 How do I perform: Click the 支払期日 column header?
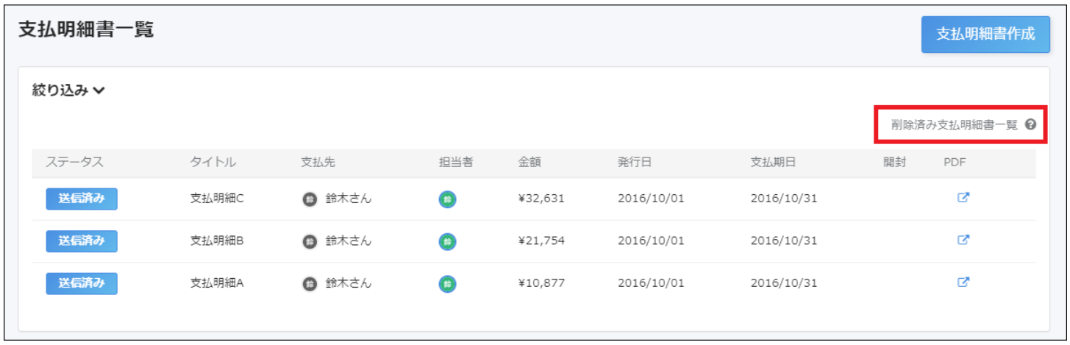tap(773, 163)
